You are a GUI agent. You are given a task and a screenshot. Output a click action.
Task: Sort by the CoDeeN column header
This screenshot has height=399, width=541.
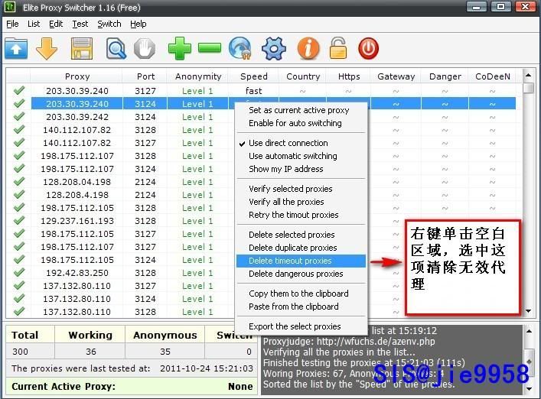[x=492, y=76]
